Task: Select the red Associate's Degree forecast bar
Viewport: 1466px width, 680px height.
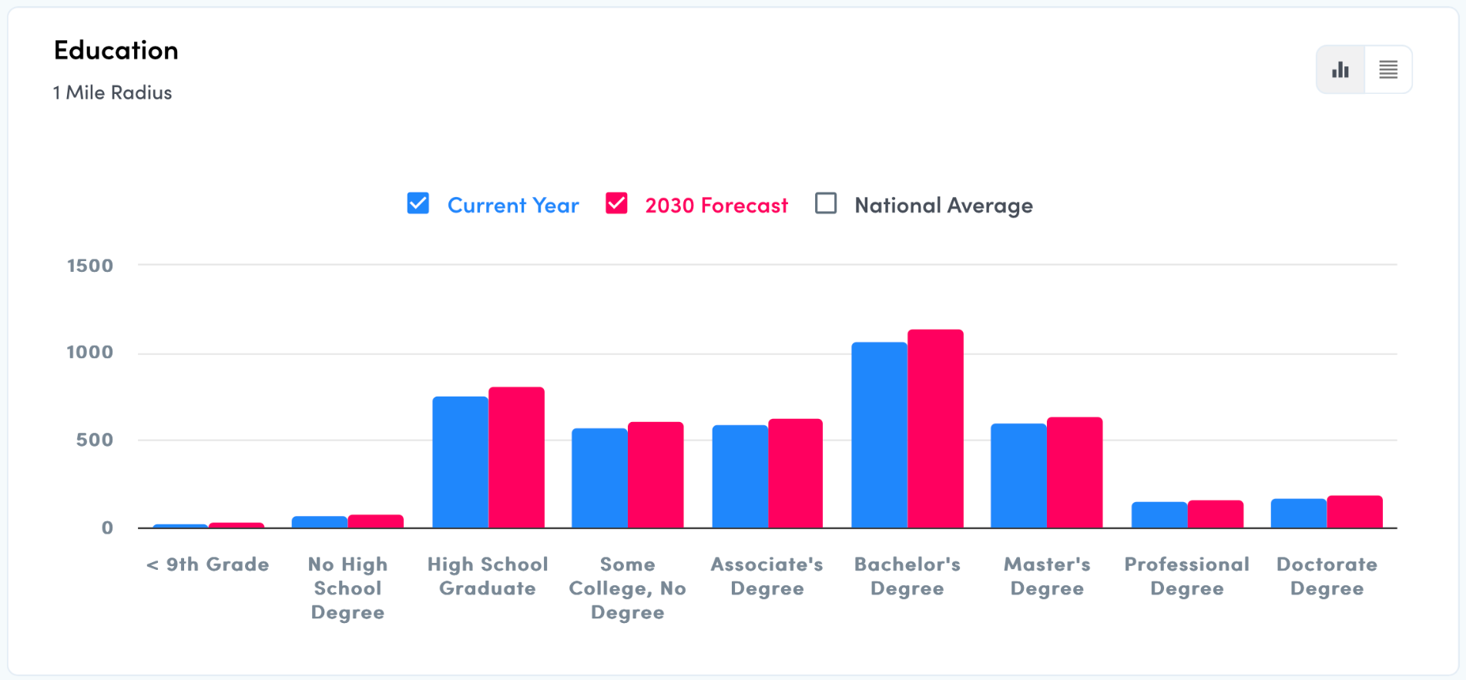Action: [795, 474]
